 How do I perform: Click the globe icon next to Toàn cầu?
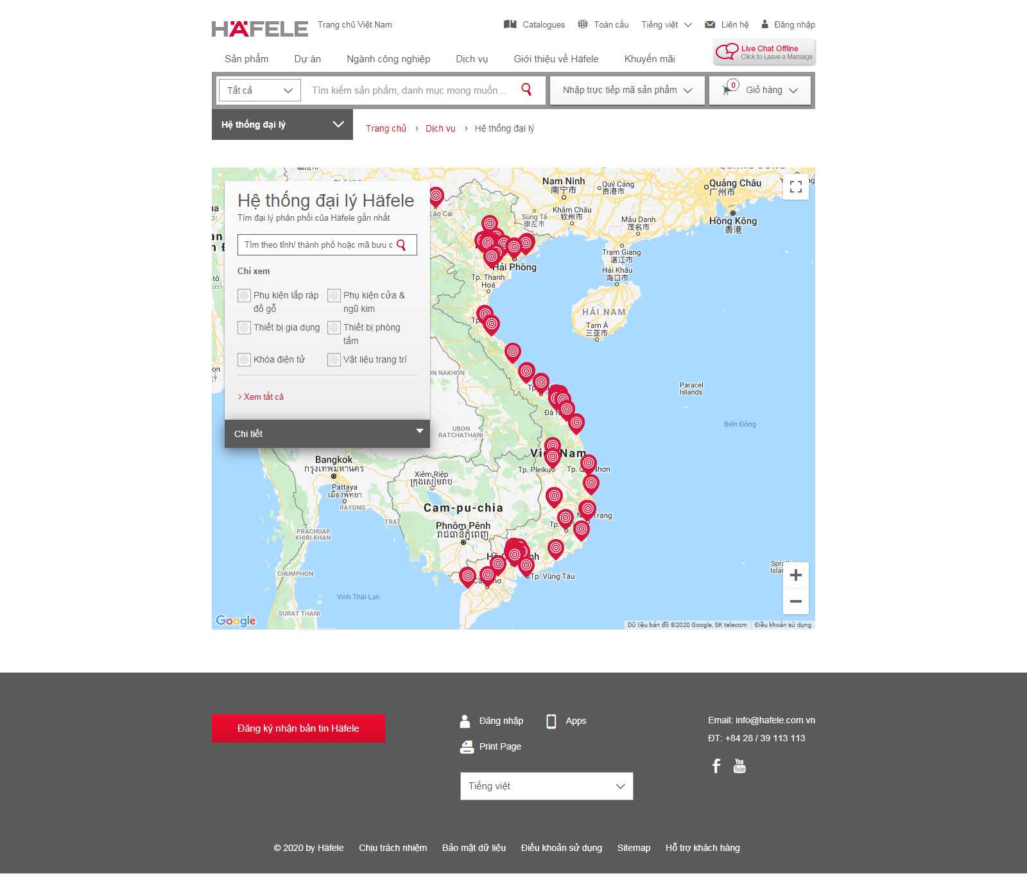(x=583, y=24)
